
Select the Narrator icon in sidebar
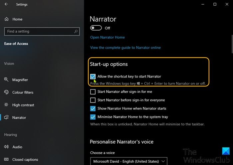(x=6, y=117)
